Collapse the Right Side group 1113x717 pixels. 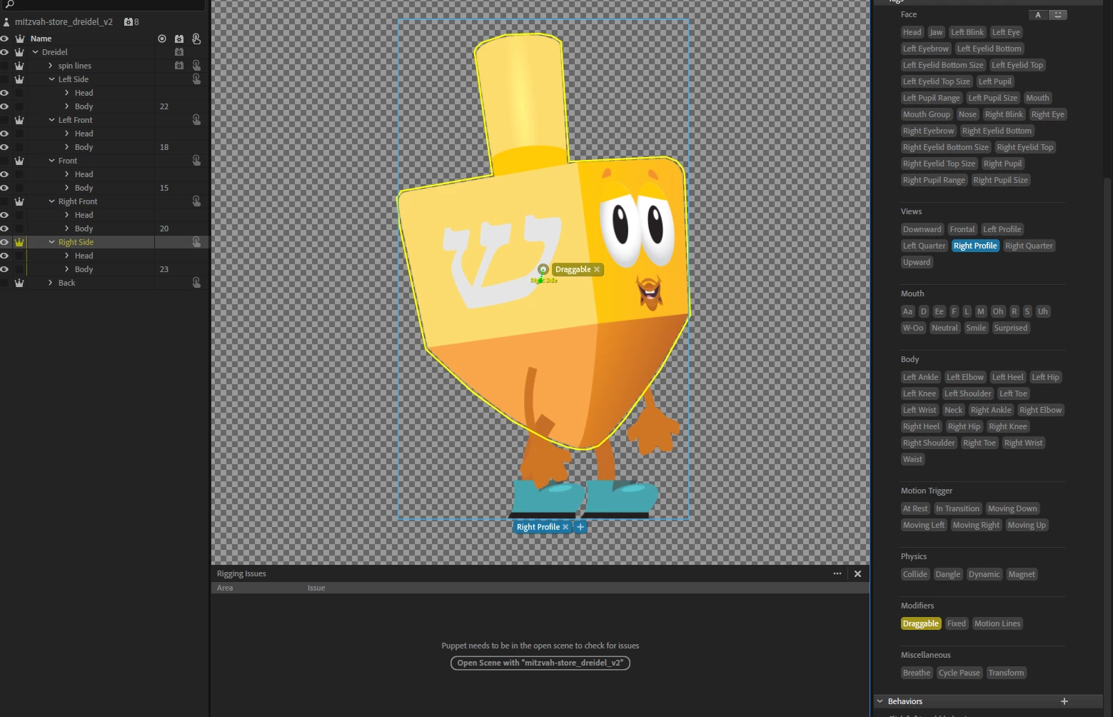pyautogui.click(x=51, y=242)
